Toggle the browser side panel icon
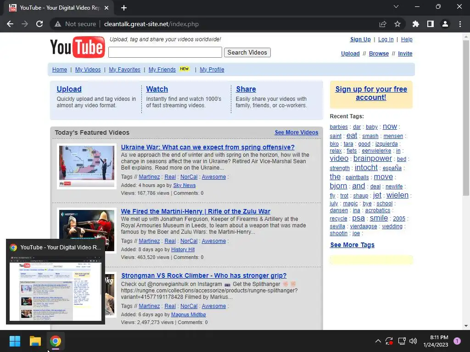The width and height of the screenshot is (470, 352). (431, 24)
